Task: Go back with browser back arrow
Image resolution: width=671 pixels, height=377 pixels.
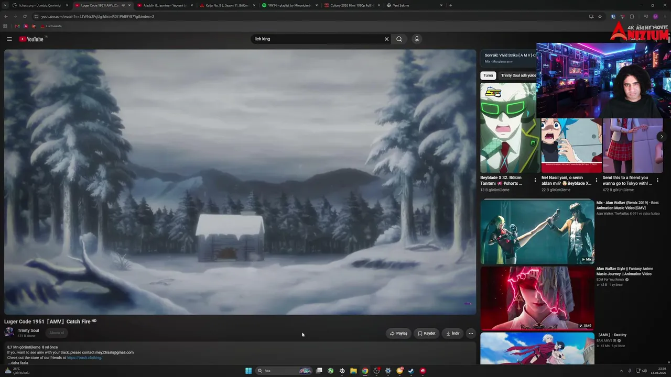Action: tap(6, 16)
